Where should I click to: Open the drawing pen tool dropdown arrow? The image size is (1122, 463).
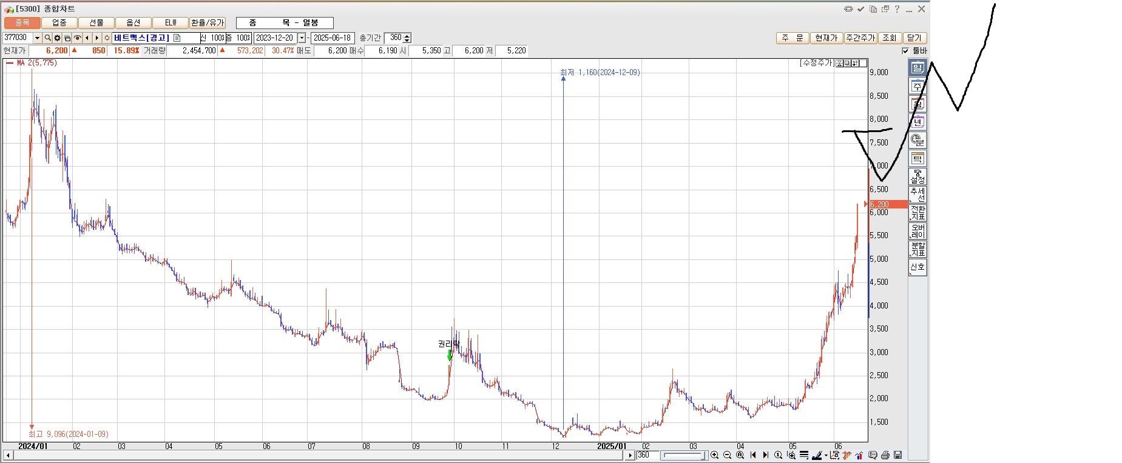[x=826, y=456]
